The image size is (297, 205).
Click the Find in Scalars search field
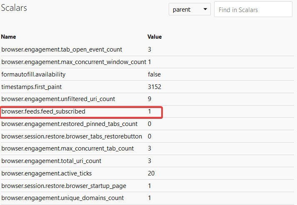pyautogui.click(x=253, y=10)
